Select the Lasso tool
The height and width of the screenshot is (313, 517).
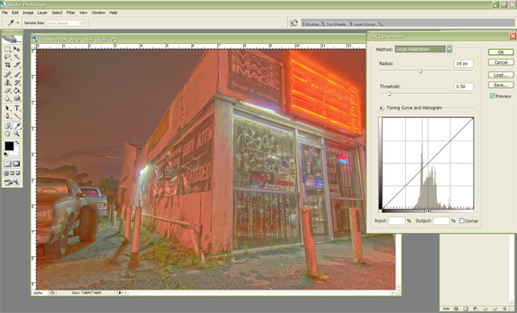click(x=8, y=57)
